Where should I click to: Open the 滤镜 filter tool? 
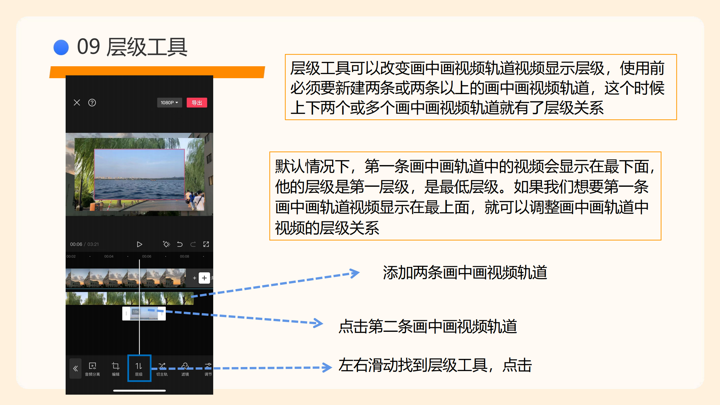tap(185, 369)
